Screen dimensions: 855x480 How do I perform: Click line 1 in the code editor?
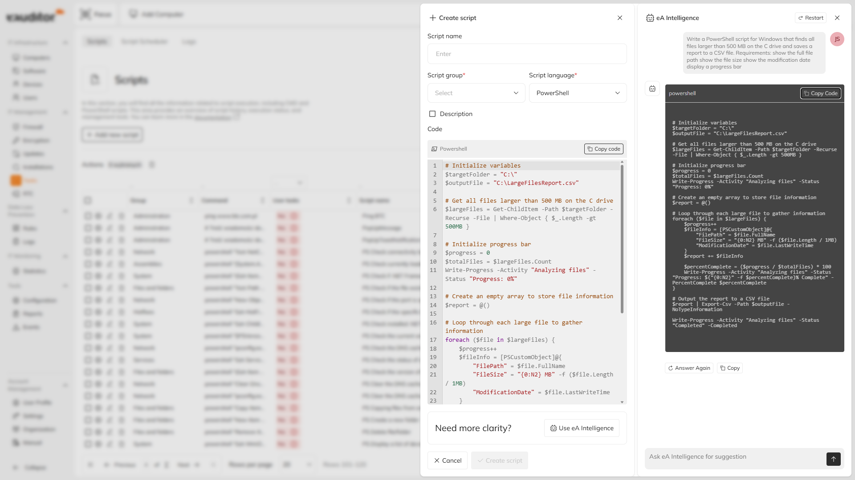530,165
